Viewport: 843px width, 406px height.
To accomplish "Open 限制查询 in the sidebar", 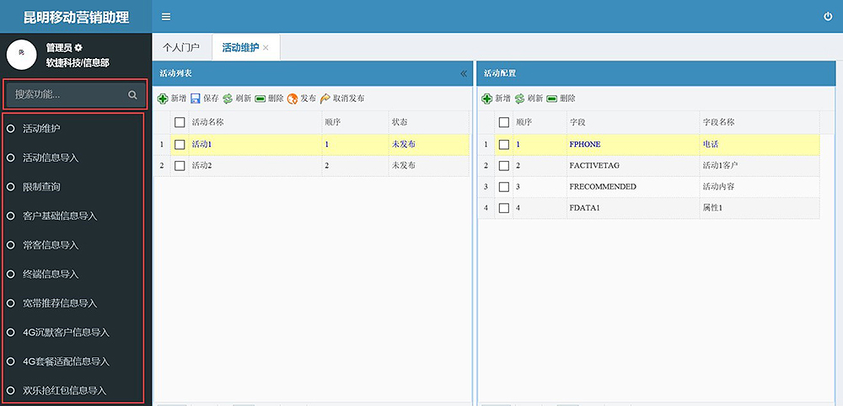I will (41, 187).
